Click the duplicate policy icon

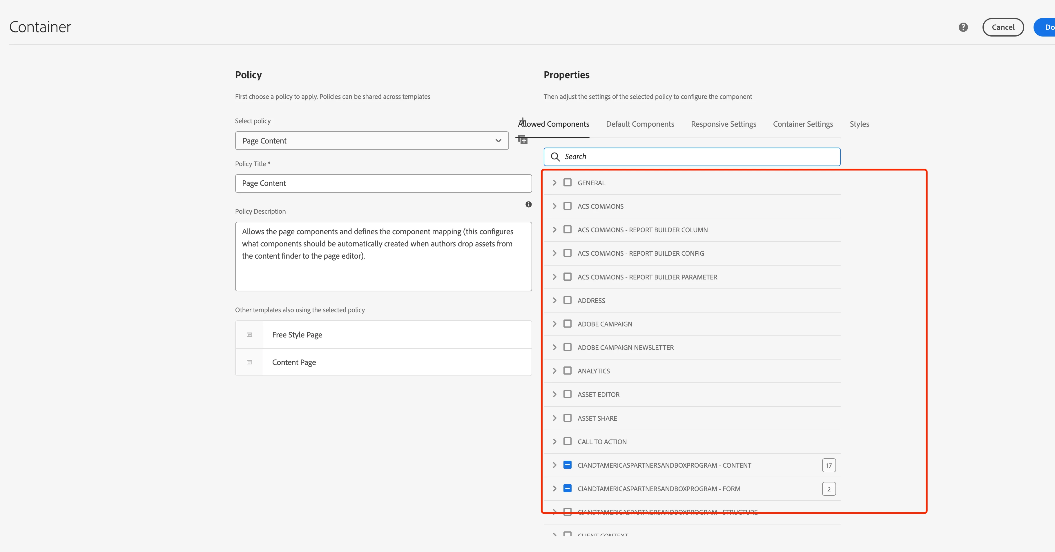click(x=522, y=139)
